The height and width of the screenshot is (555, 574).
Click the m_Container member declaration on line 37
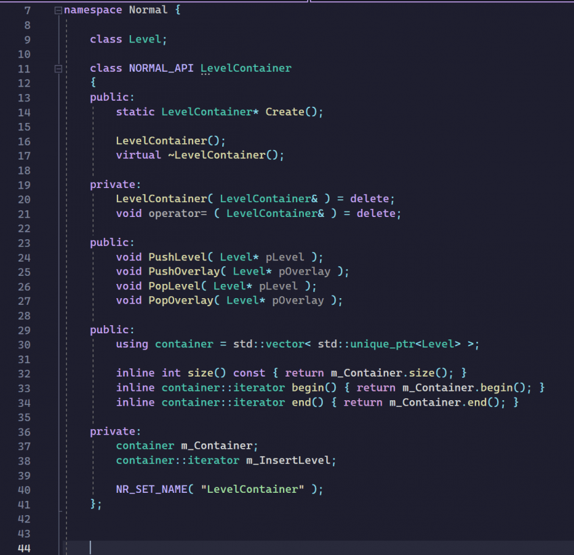point(217,445)
